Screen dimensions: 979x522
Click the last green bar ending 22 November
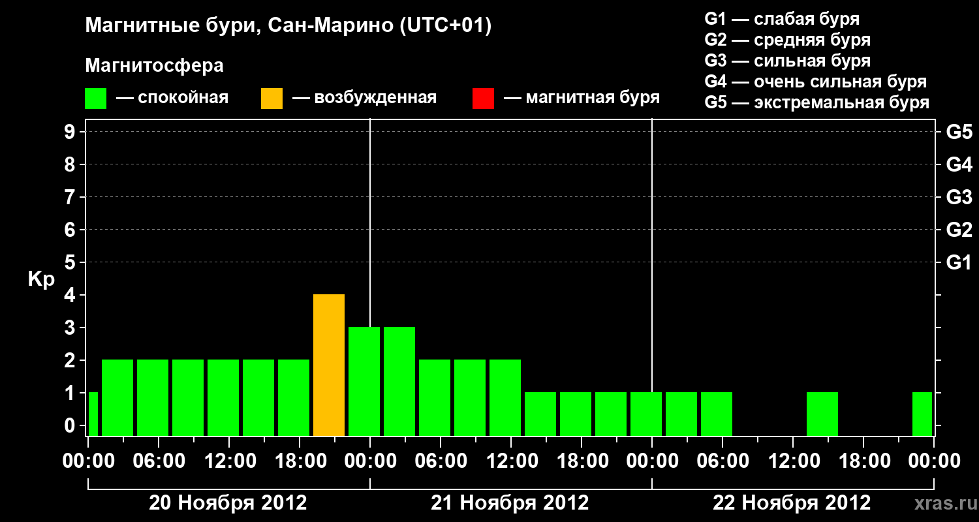click(x=922, y=414)
